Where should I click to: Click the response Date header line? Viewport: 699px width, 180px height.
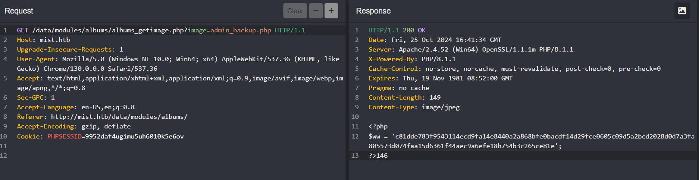click(435, 40)
